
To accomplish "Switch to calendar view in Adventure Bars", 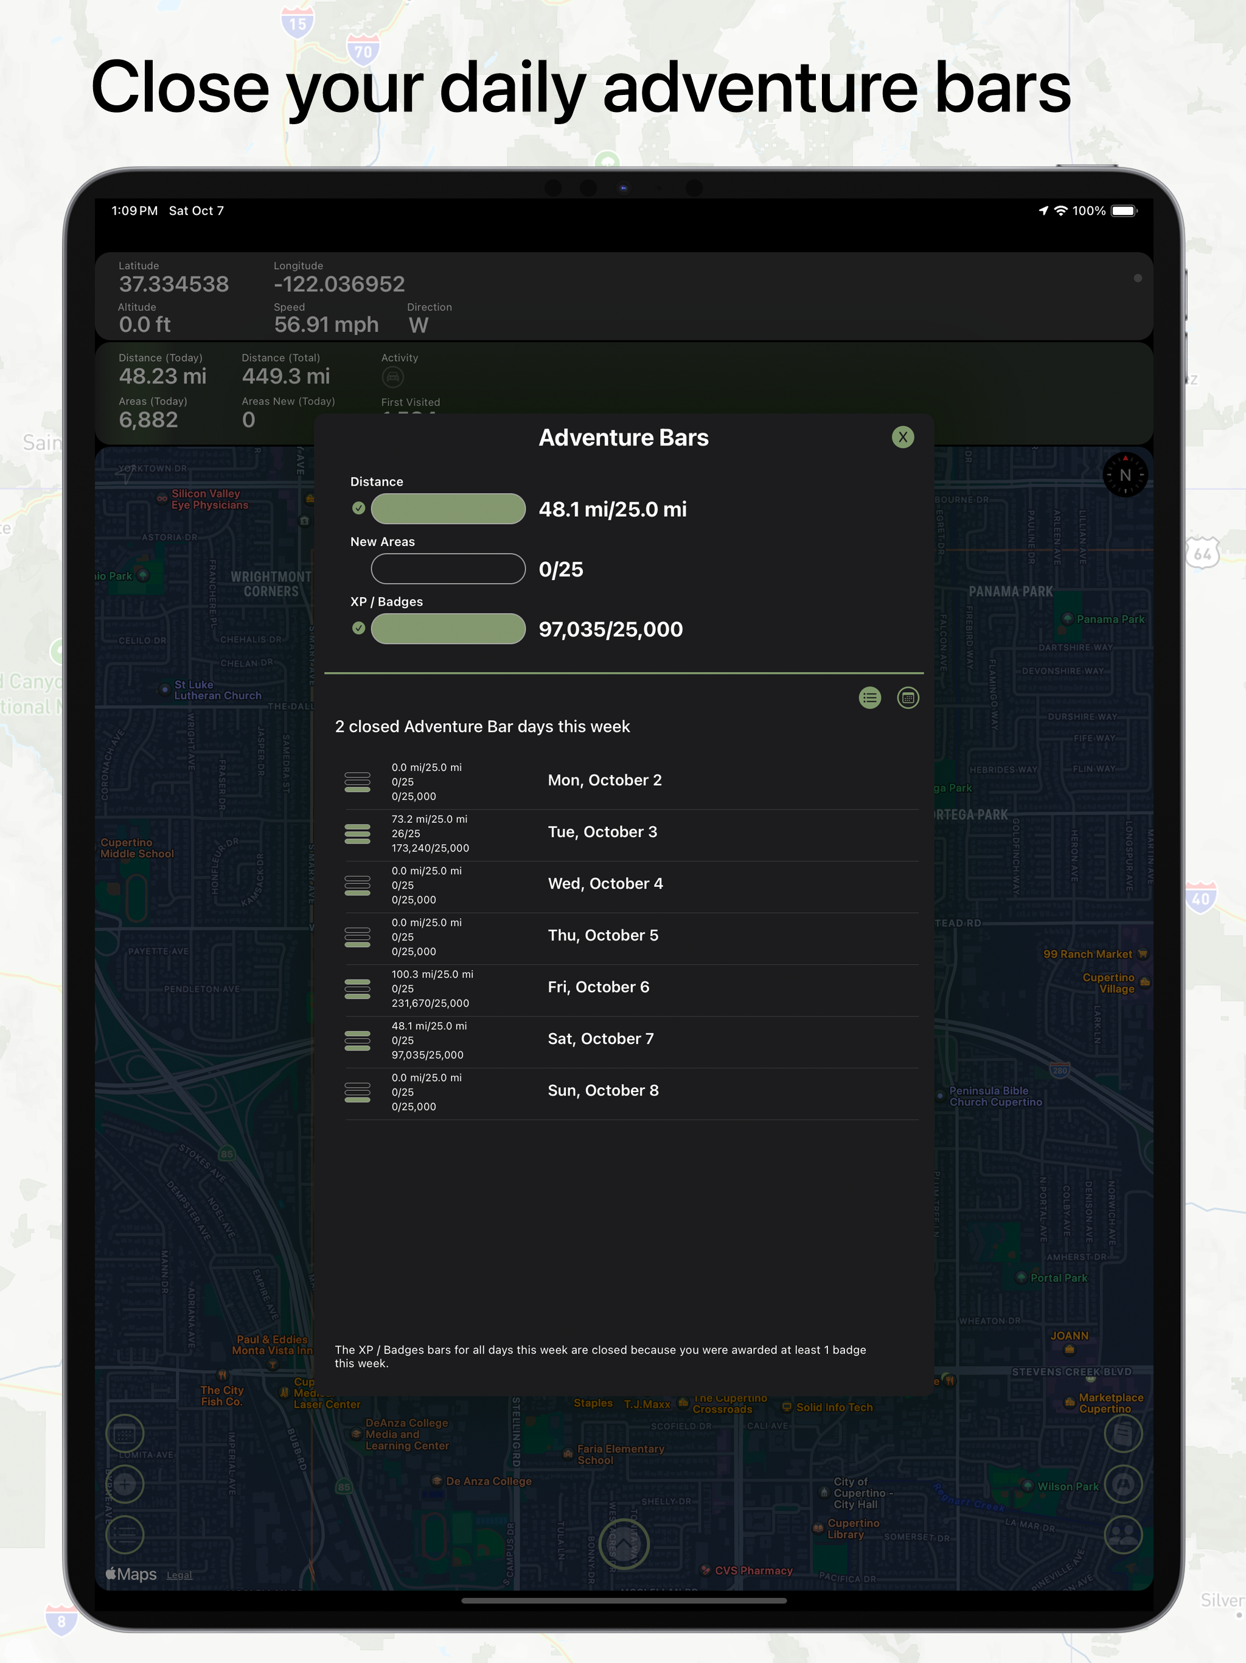I will coord(908,698).
